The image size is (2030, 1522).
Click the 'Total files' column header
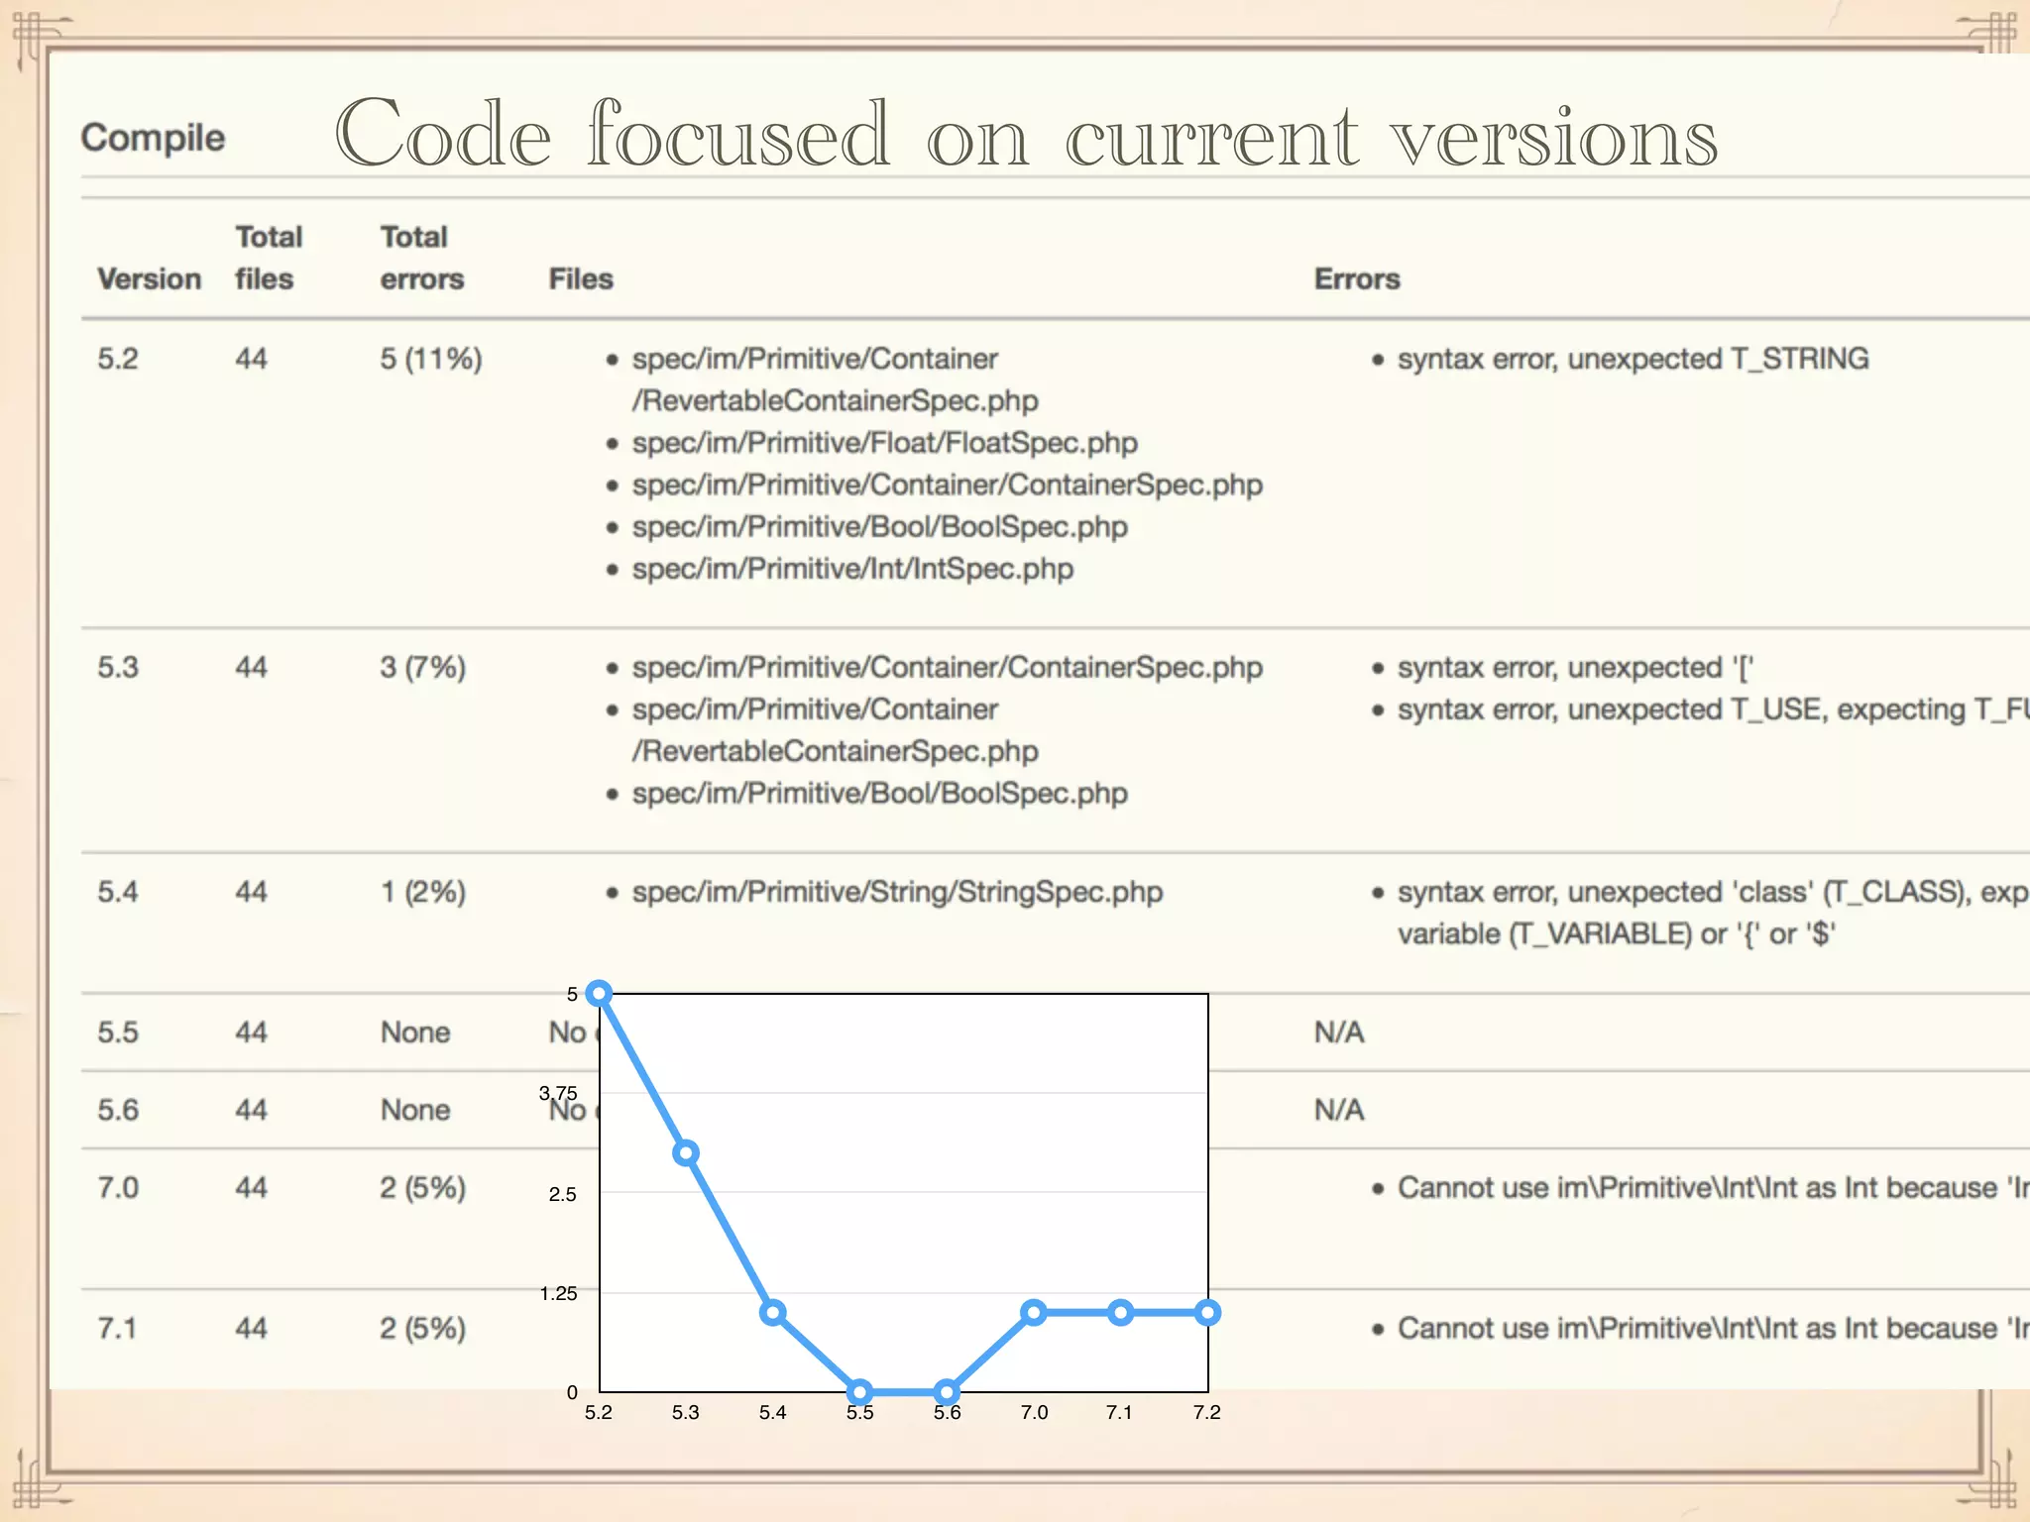[269, 258]
